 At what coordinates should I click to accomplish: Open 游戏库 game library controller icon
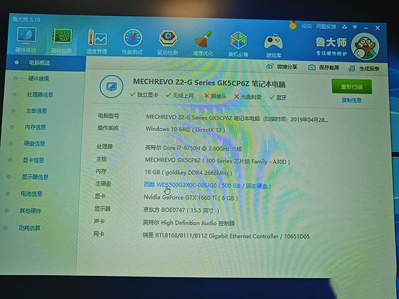[x=273, y=45]
